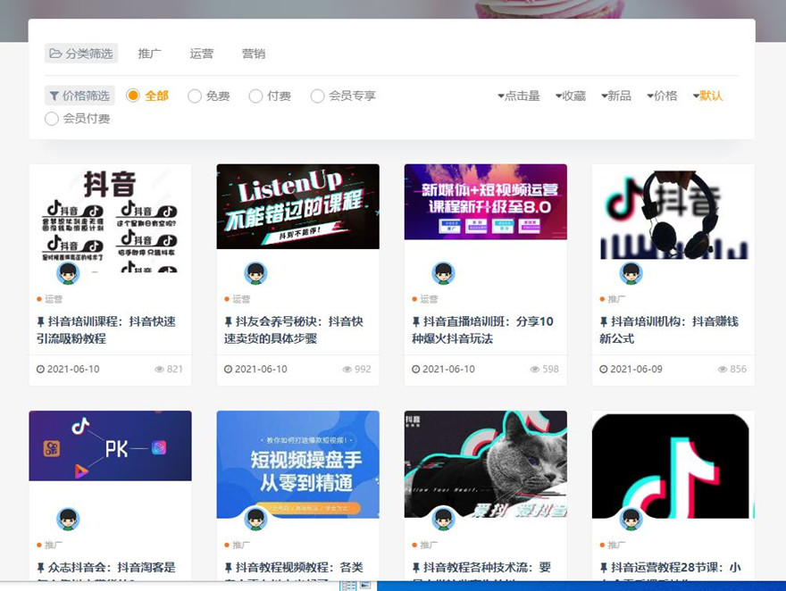This screenshot has width=786, height=591.
Task: Click clock icon on 抖音培训课程 card
Action: [x=40, y=369]
